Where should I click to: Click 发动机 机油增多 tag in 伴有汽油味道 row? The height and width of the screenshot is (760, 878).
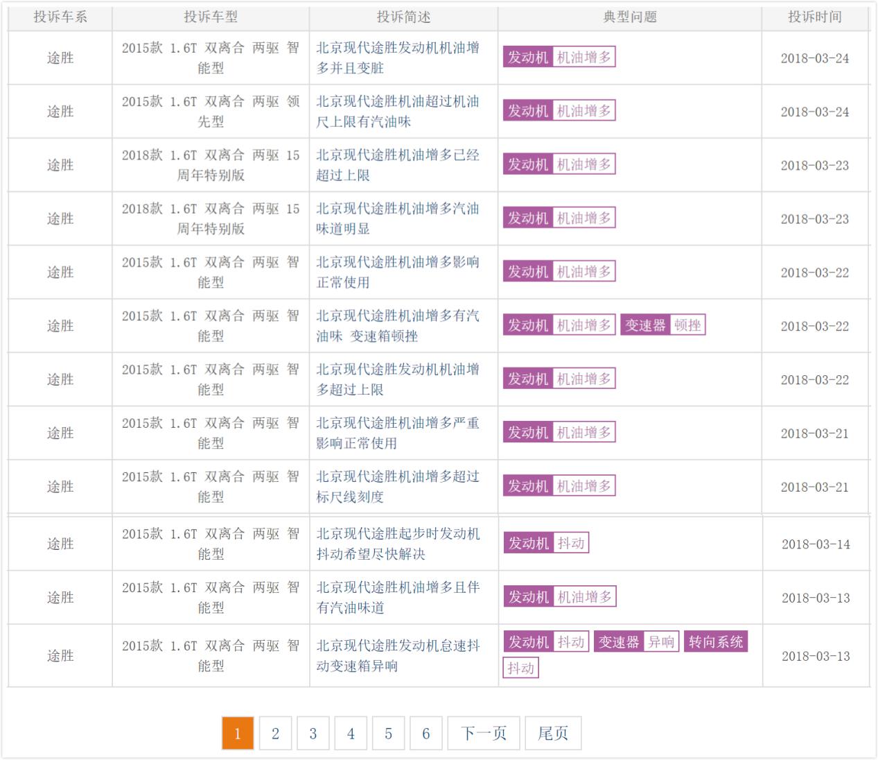pyautogui.click(x=559, y=596)
